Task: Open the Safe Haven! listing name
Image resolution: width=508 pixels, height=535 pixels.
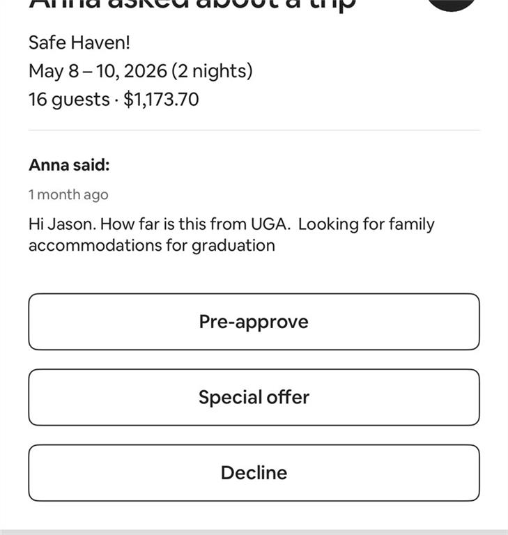Action: point(79,42)
